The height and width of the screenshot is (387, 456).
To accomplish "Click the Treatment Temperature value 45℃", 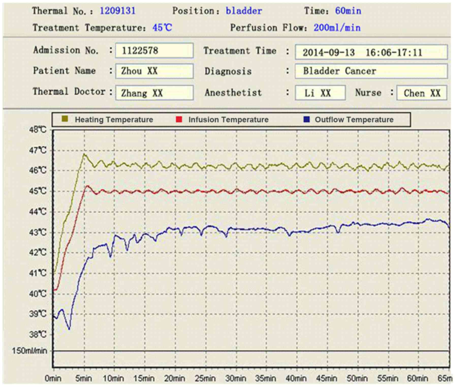I will [162, 27].
